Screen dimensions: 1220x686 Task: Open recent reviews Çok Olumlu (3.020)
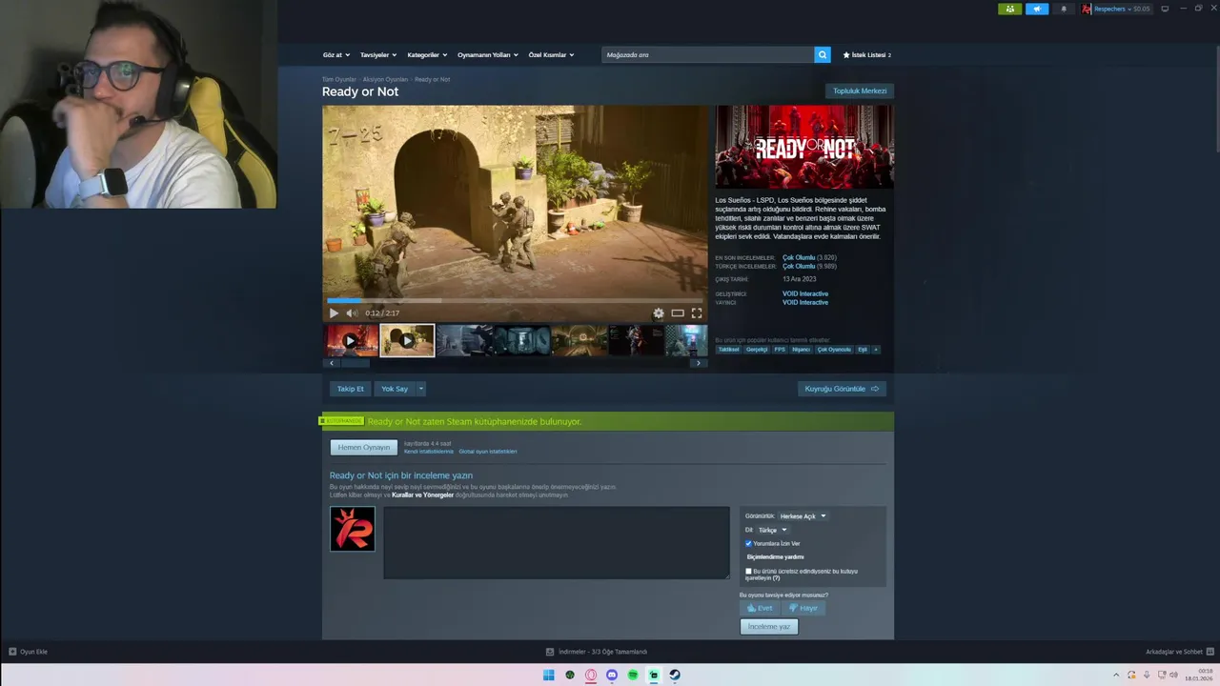[x=809, y=258]
